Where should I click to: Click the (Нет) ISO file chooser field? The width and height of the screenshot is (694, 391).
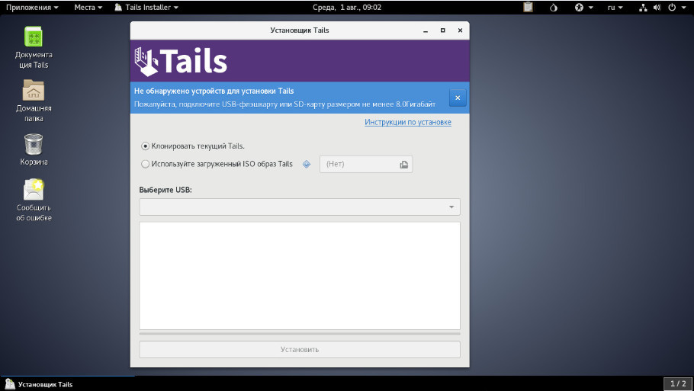click(366, 164)
